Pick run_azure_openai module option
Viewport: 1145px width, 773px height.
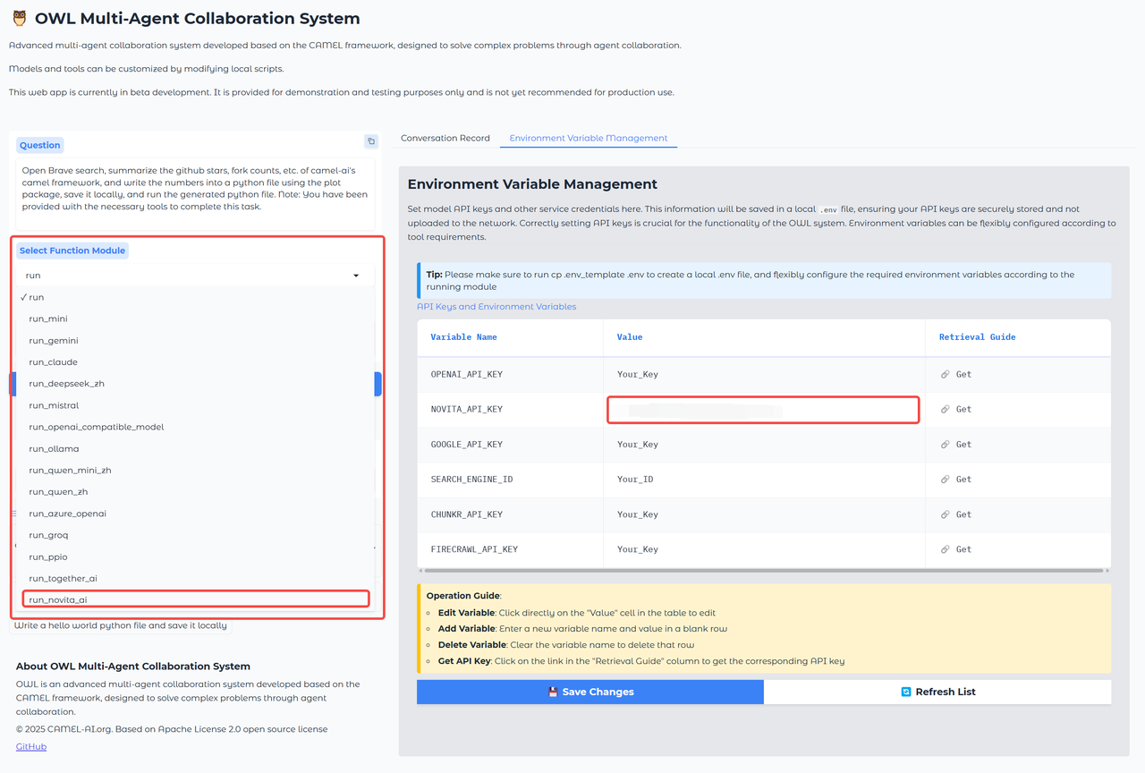pos(195,514)
